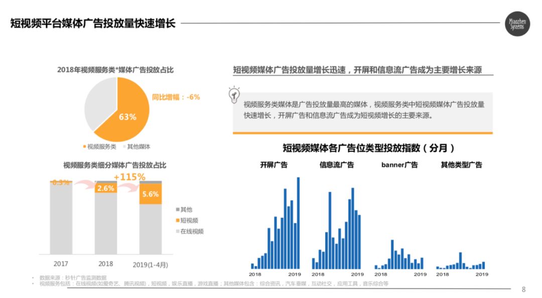The height and width of the screenshot is (298, 542).
Task: Select the chart title 短视频媒体各广告位类型投放指数（分月）
Action: [368, 148]
